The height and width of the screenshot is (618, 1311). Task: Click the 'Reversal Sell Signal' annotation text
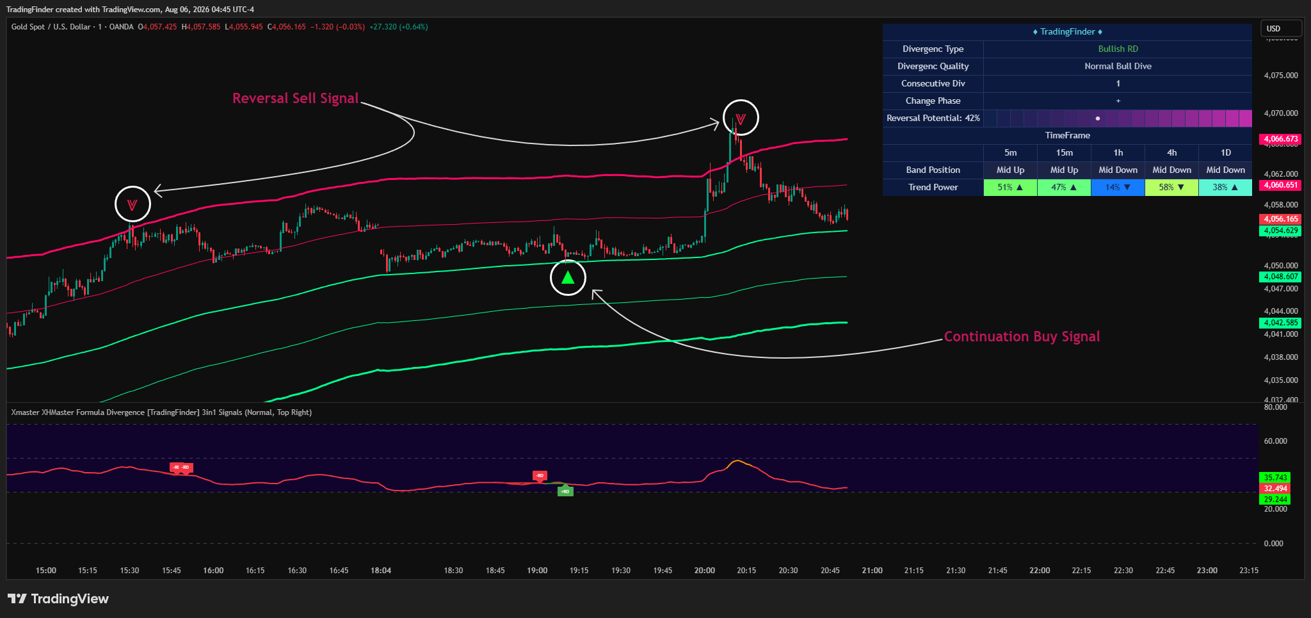[295, 99]
